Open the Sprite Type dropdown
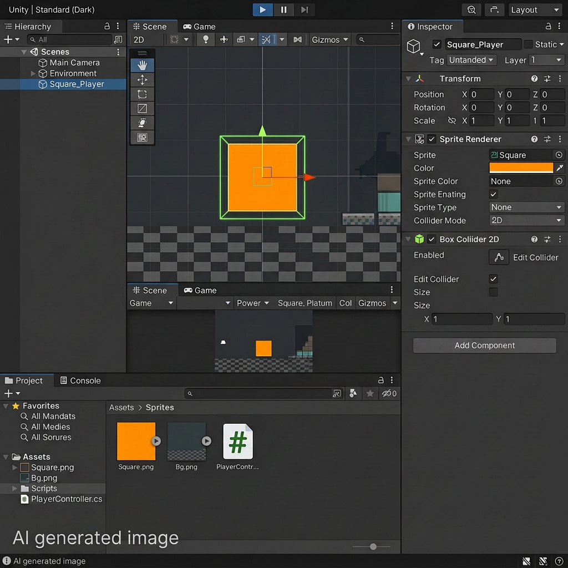This screenshot has height=568, width=568. click(527, 207)
